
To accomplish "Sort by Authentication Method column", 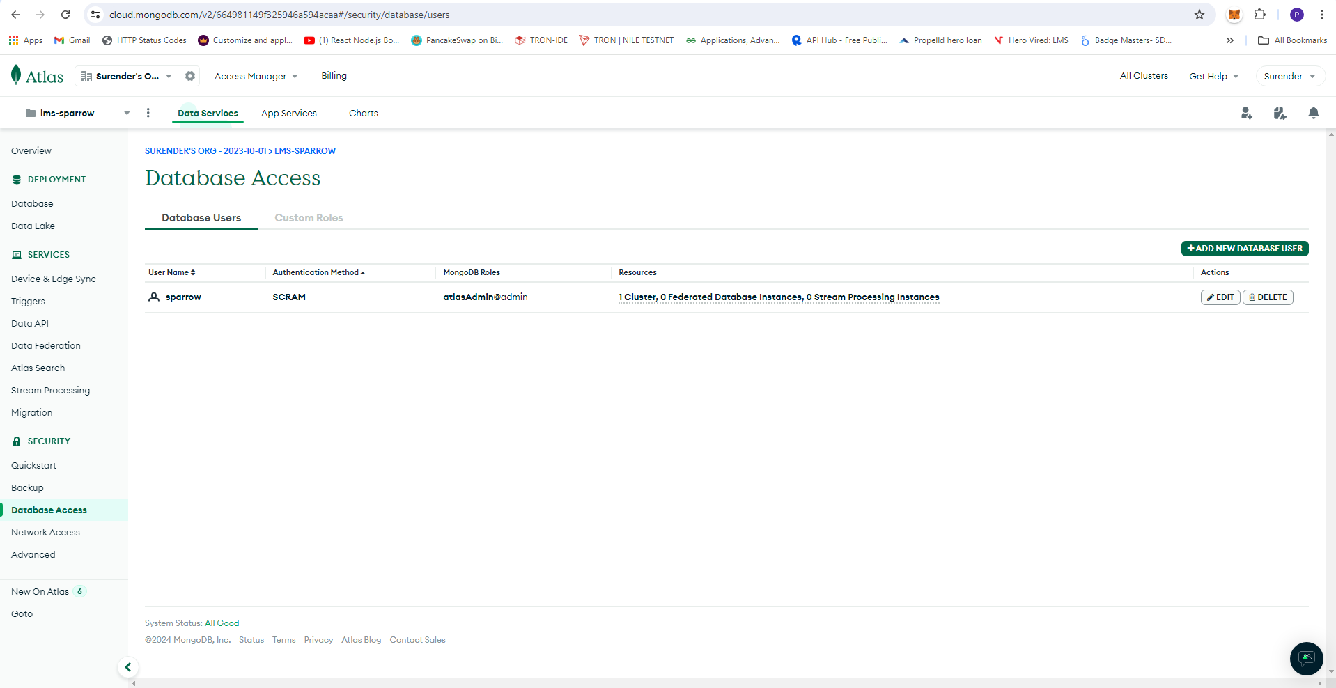I will pyautogui.click(x=318, y=272).
